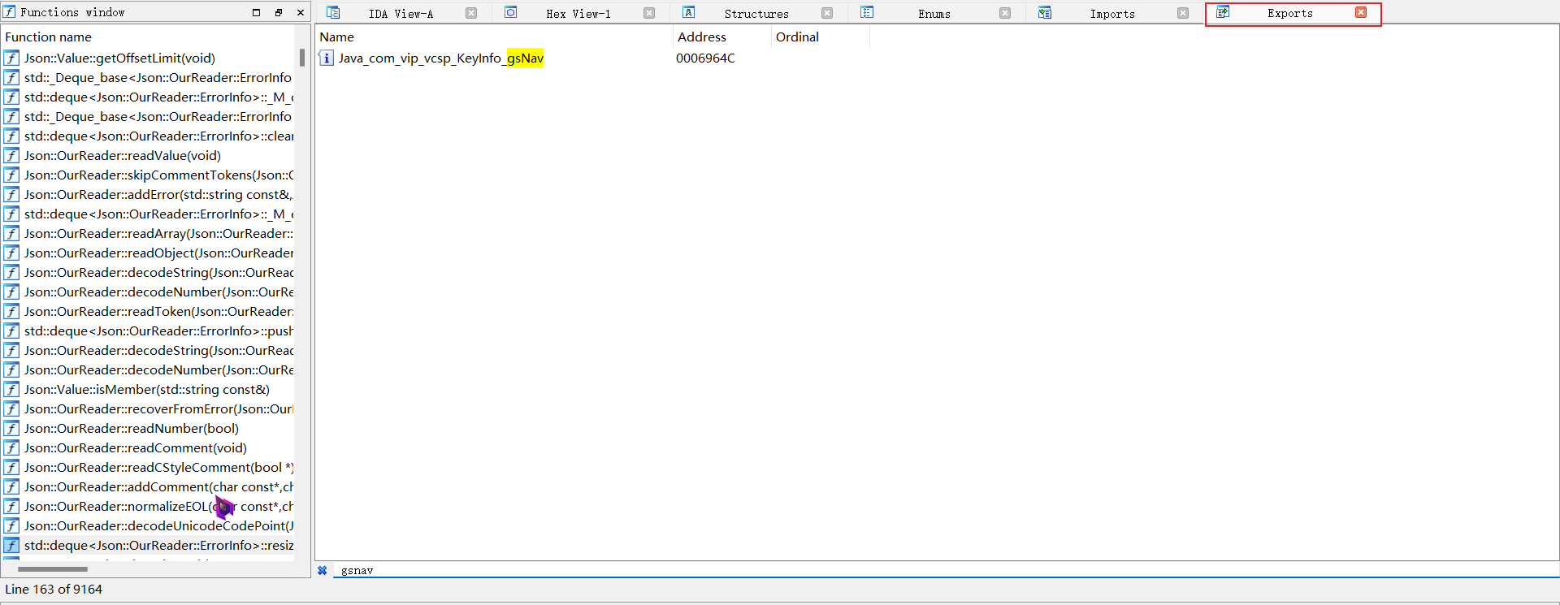Click the Enums tab icon
1560x605 pixels.
click(x=867, y=12)
